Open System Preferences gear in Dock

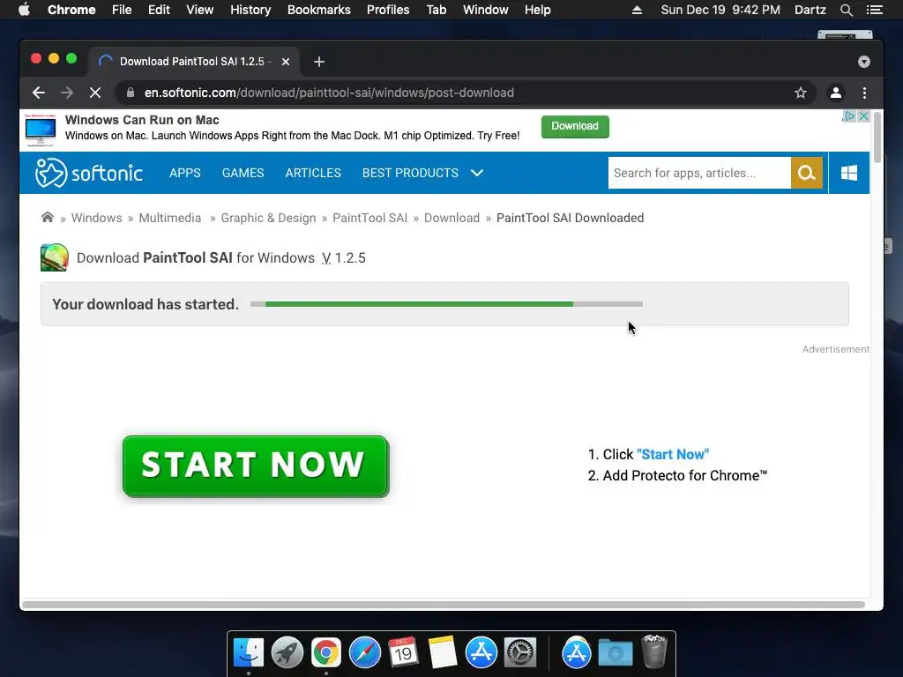(x=520, y=653)
